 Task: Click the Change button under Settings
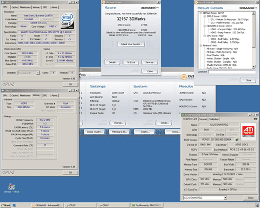click(118, 123)
